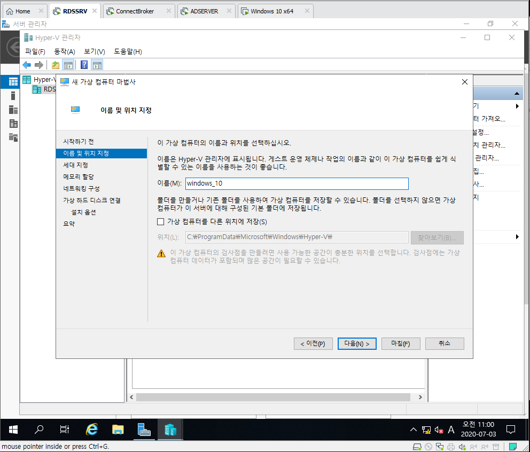Click the taskbar clock showing 11:00
530x452 pixels.
pos(478,430)
